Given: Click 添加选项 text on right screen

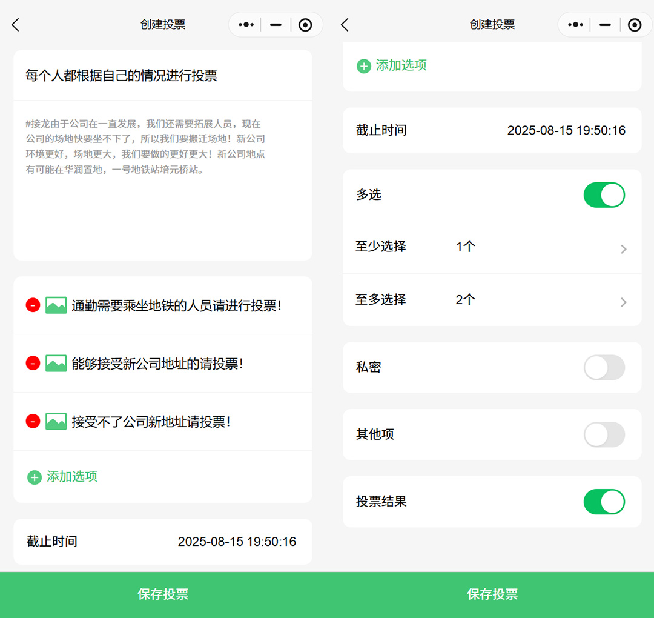Looking at the screenshot, I should 401,65.
